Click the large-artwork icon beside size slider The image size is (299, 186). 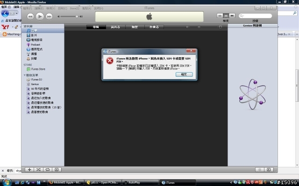point(221,27)
